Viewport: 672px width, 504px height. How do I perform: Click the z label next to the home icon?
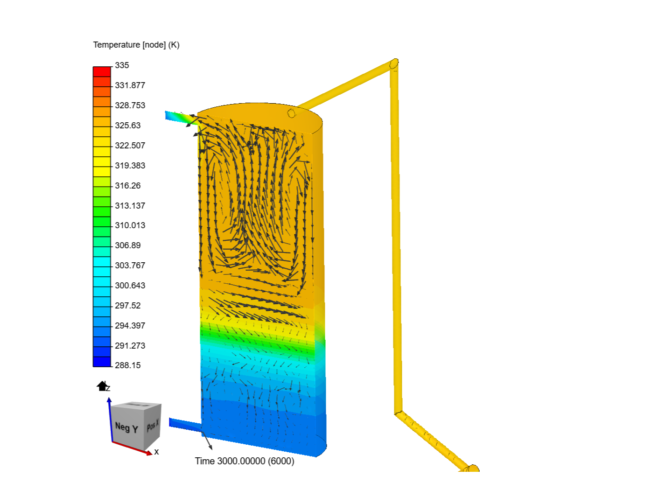pos(108,387)
